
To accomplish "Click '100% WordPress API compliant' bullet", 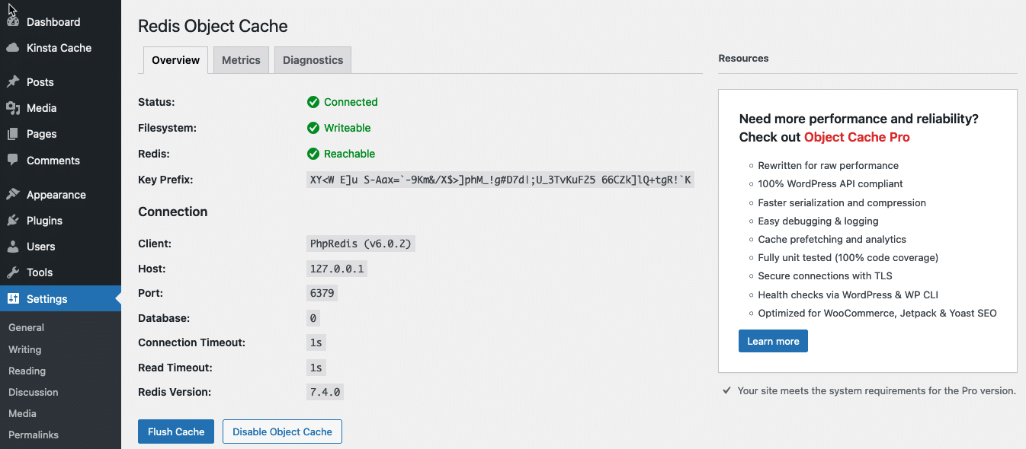I will coord(830,183).
